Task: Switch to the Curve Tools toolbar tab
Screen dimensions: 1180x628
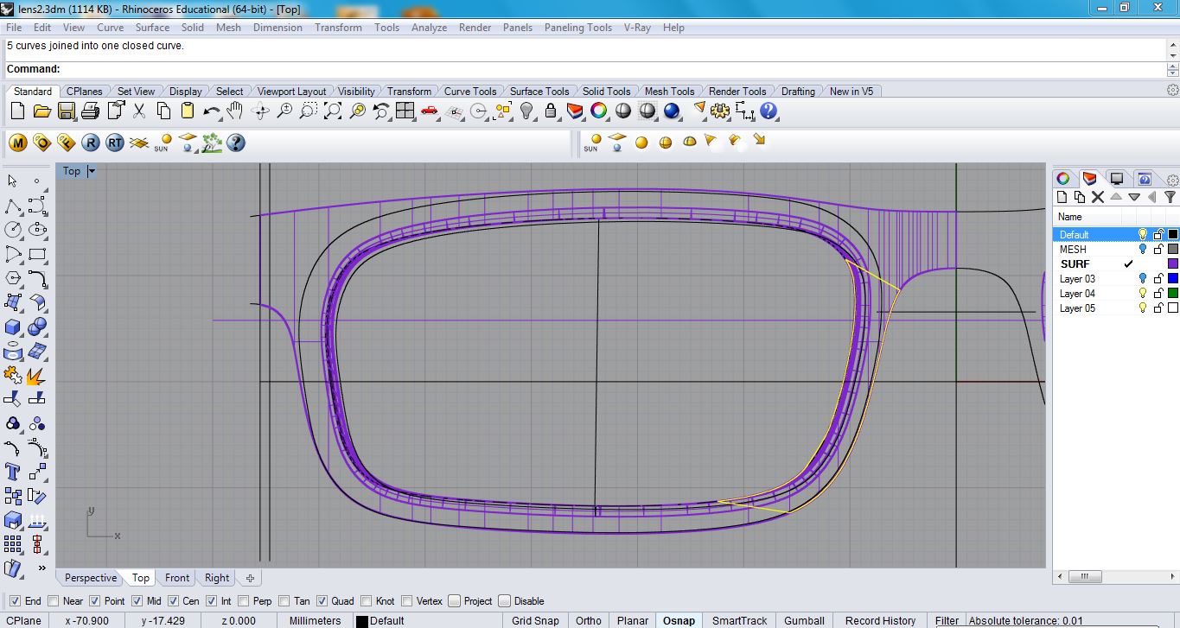Action: (470, 92)
